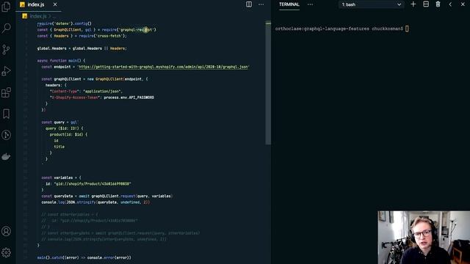
Task: Click the 'process.env.API_PASSWORD' text
Action: coord(129,98)
